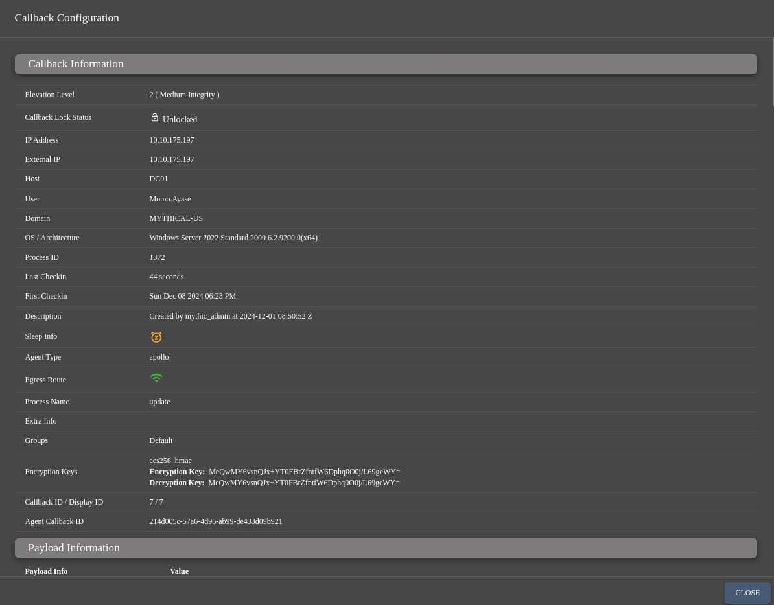Click the Unlocked padlock icon

pos(154,117)
